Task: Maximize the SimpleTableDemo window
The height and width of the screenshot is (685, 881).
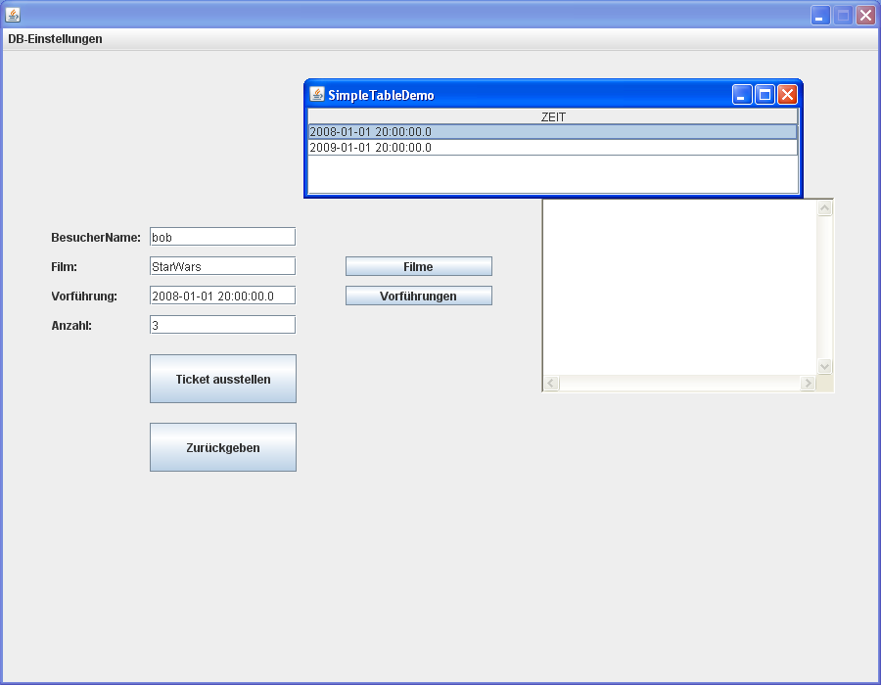Action: 765,95
